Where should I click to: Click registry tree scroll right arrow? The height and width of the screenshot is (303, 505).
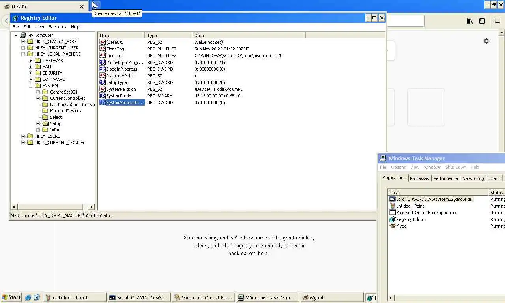pos(92,207)
